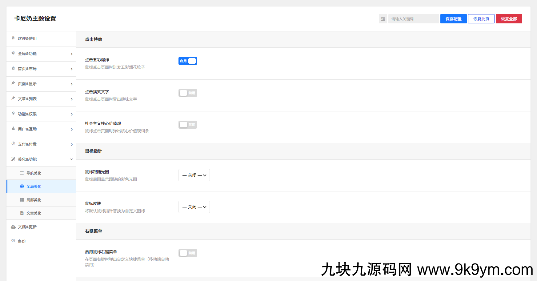Screen dimensions: 537x281
Task: Expand the 页面&显示 chevron
Action: pyautogui.click(x=72, y=84)
